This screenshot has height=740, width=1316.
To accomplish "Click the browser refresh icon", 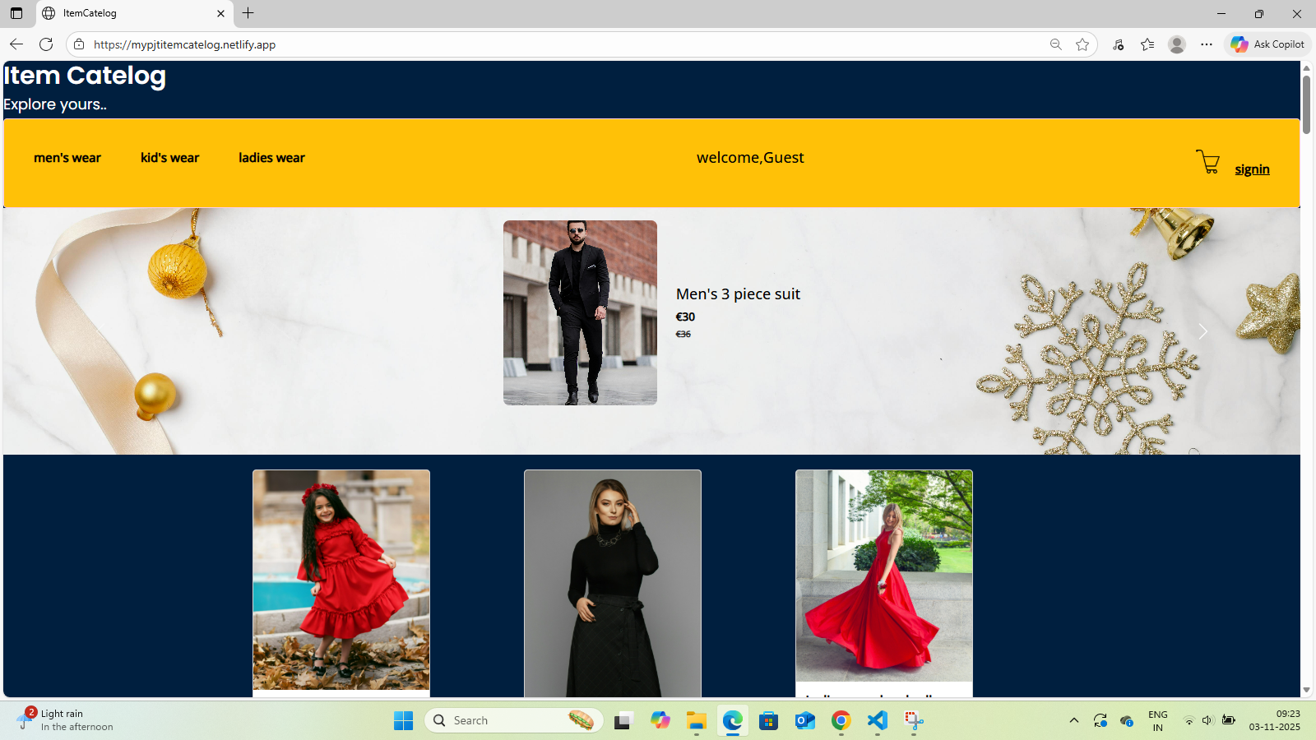I will pos(46,44).
